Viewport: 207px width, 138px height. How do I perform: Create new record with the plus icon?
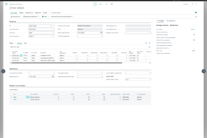pyautogui.click(x=107, y=4)
